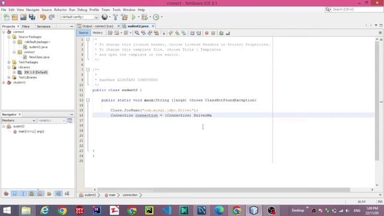Click the Debug Project toolbar icon

145,17
